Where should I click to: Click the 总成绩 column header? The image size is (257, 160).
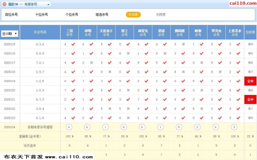[x=250, y=32]
